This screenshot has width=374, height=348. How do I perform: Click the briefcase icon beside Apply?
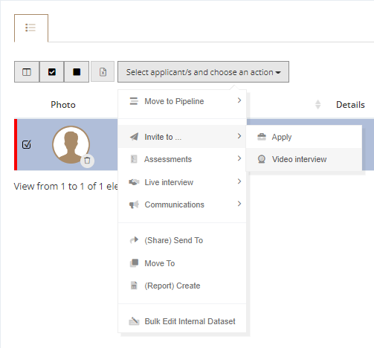pyautogui.click(x=262, y=137)
